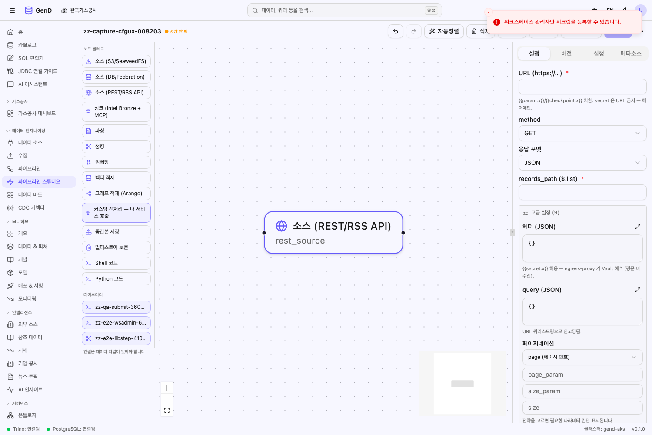Open 파이프라인 스튜디오 in sidebar

click(x=39, y=182)
